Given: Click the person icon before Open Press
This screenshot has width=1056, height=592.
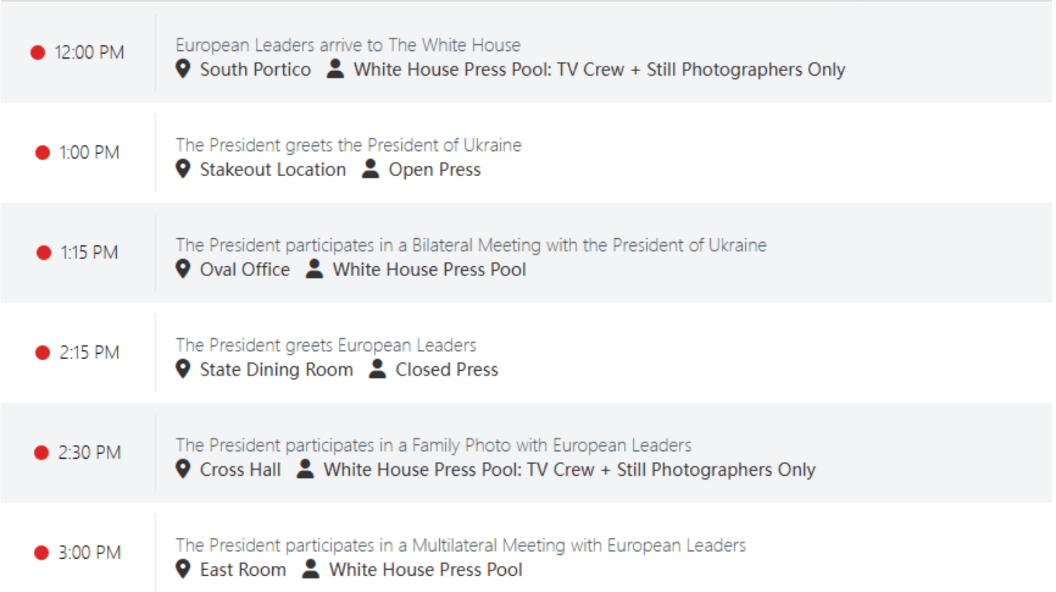Looking at the screenshot, I should tap(371, 168).
